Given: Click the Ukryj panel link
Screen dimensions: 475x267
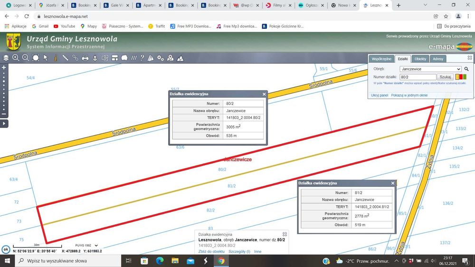Looking at the screenshot, I should [379, 95].
